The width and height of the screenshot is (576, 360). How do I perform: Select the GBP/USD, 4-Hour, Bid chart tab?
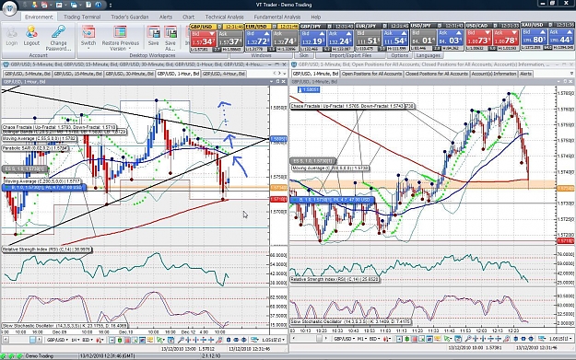pyautogui.click(x=224, y=74)
